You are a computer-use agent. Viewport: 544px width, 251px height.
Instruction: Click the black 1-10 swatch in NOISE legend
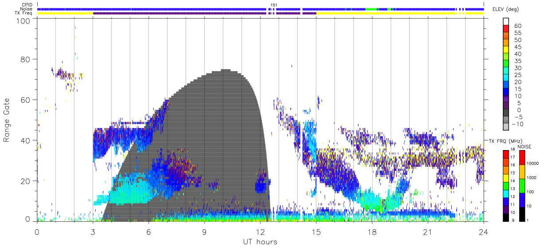[522, 214]
